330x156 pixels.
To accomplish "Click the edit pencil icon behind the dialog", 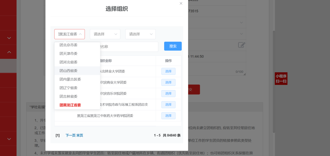I will 241,45.
